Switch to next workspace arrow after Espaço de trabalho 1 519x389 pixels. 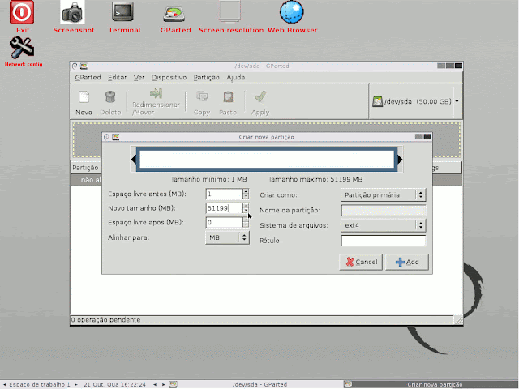pos(75,385)
